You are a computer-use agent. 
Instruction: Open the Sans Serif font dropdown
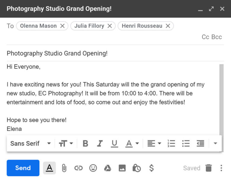pos(30,143)
